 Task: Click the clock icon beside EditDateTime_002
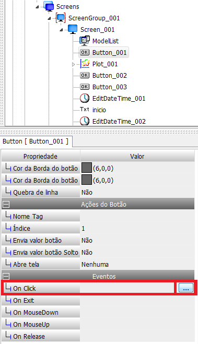click(x=85, y=121)
